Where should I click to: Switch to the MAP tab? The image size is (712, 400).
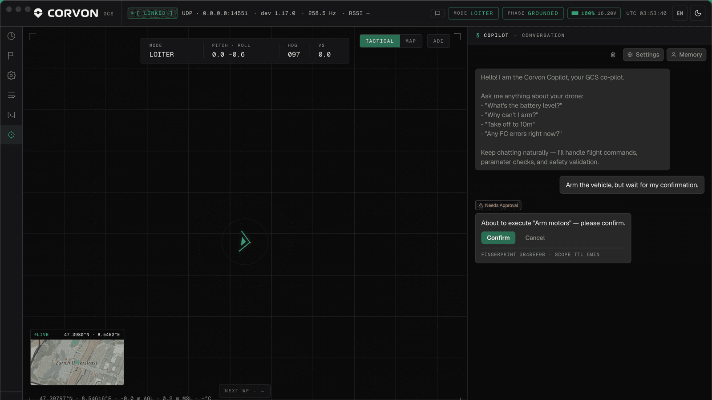tap(411, 41)
